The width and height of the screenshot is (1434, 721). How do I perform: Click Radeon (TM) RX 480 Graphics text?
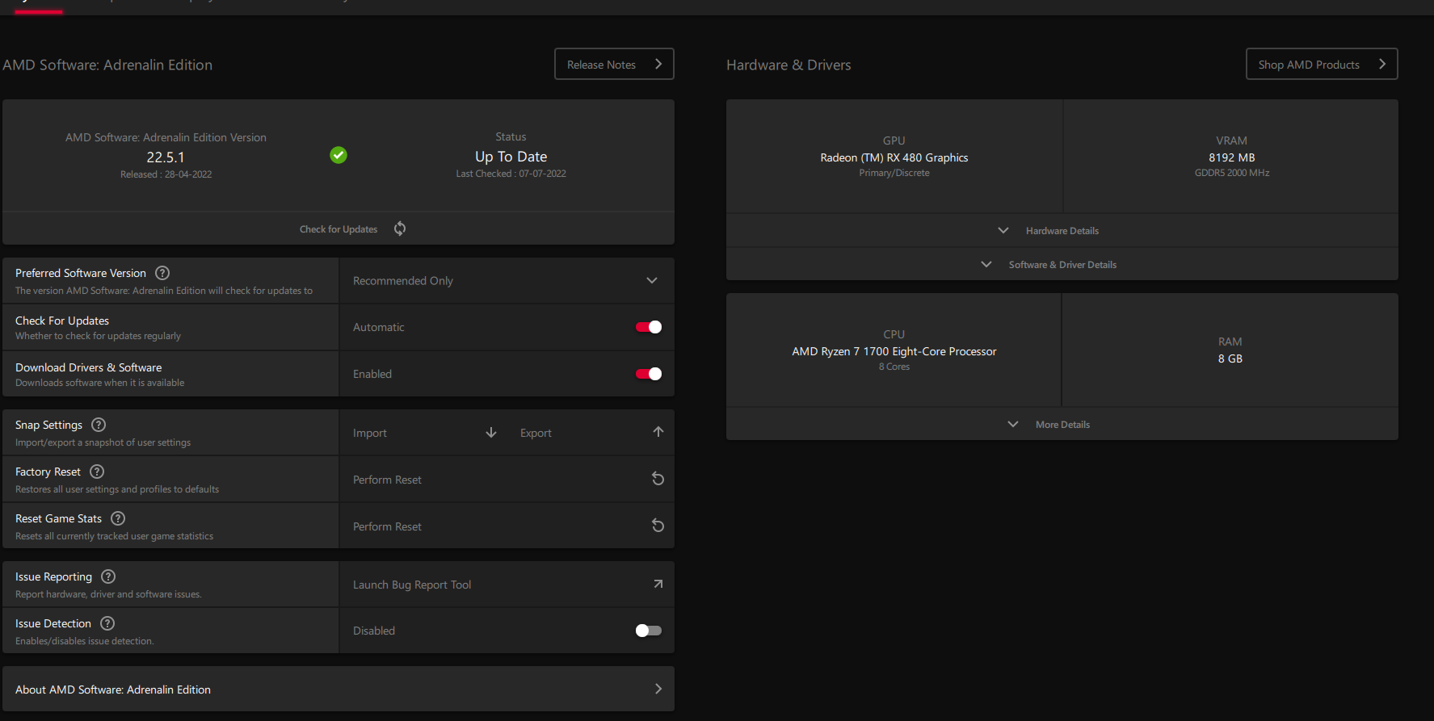click(x=894, y=157)
